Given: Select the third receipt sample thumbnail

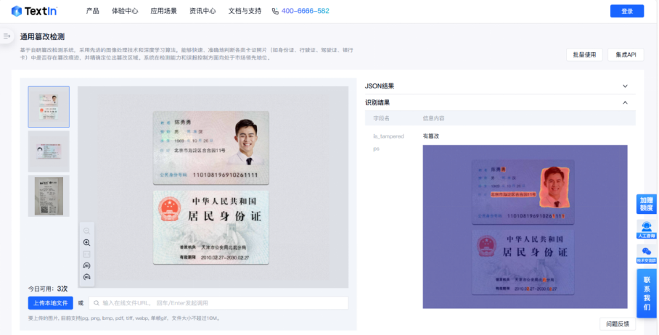Looking at the screenshot, I should (49, 196).
